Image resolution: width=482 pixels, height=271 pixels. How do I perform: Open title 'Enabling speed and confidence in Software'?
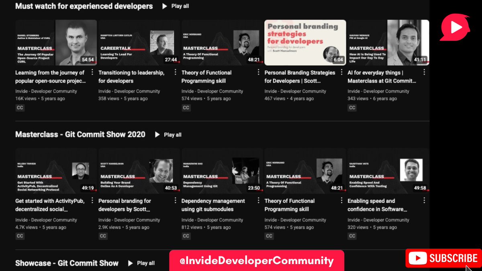[x=378, y=205]
